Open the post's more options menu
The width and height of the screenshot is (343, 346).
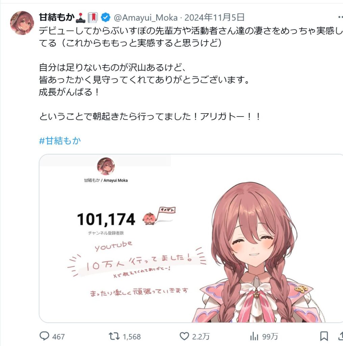pyautogui.click(x=341, y=17)
